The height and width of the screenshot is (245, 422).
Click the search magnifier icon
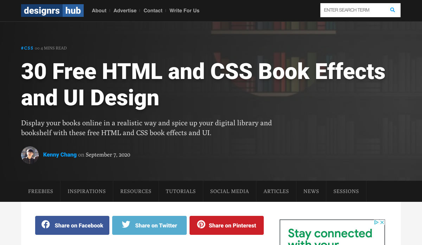coord(392,10)
